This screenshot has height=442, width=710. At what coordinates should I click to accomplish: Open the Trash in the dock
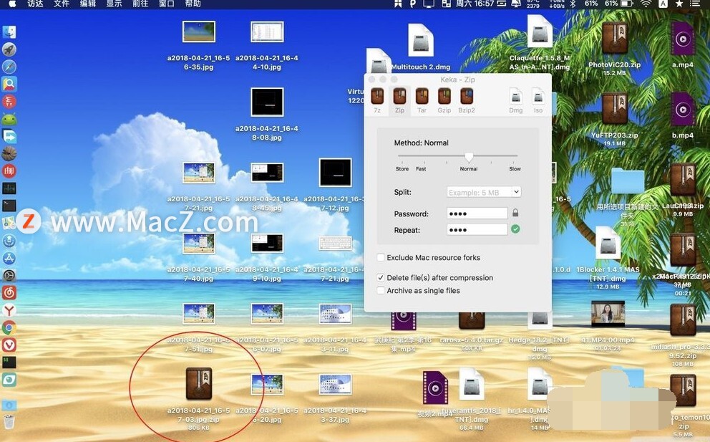[9, 421]
